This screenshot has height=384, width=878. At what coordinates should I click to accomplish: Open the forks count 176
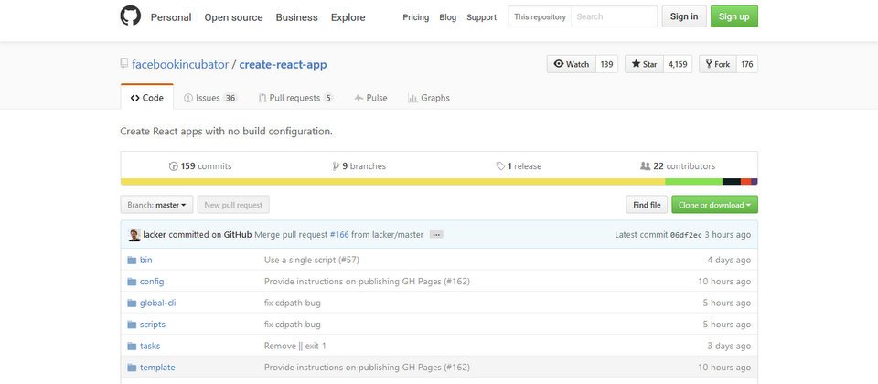[x=747, y=64]
